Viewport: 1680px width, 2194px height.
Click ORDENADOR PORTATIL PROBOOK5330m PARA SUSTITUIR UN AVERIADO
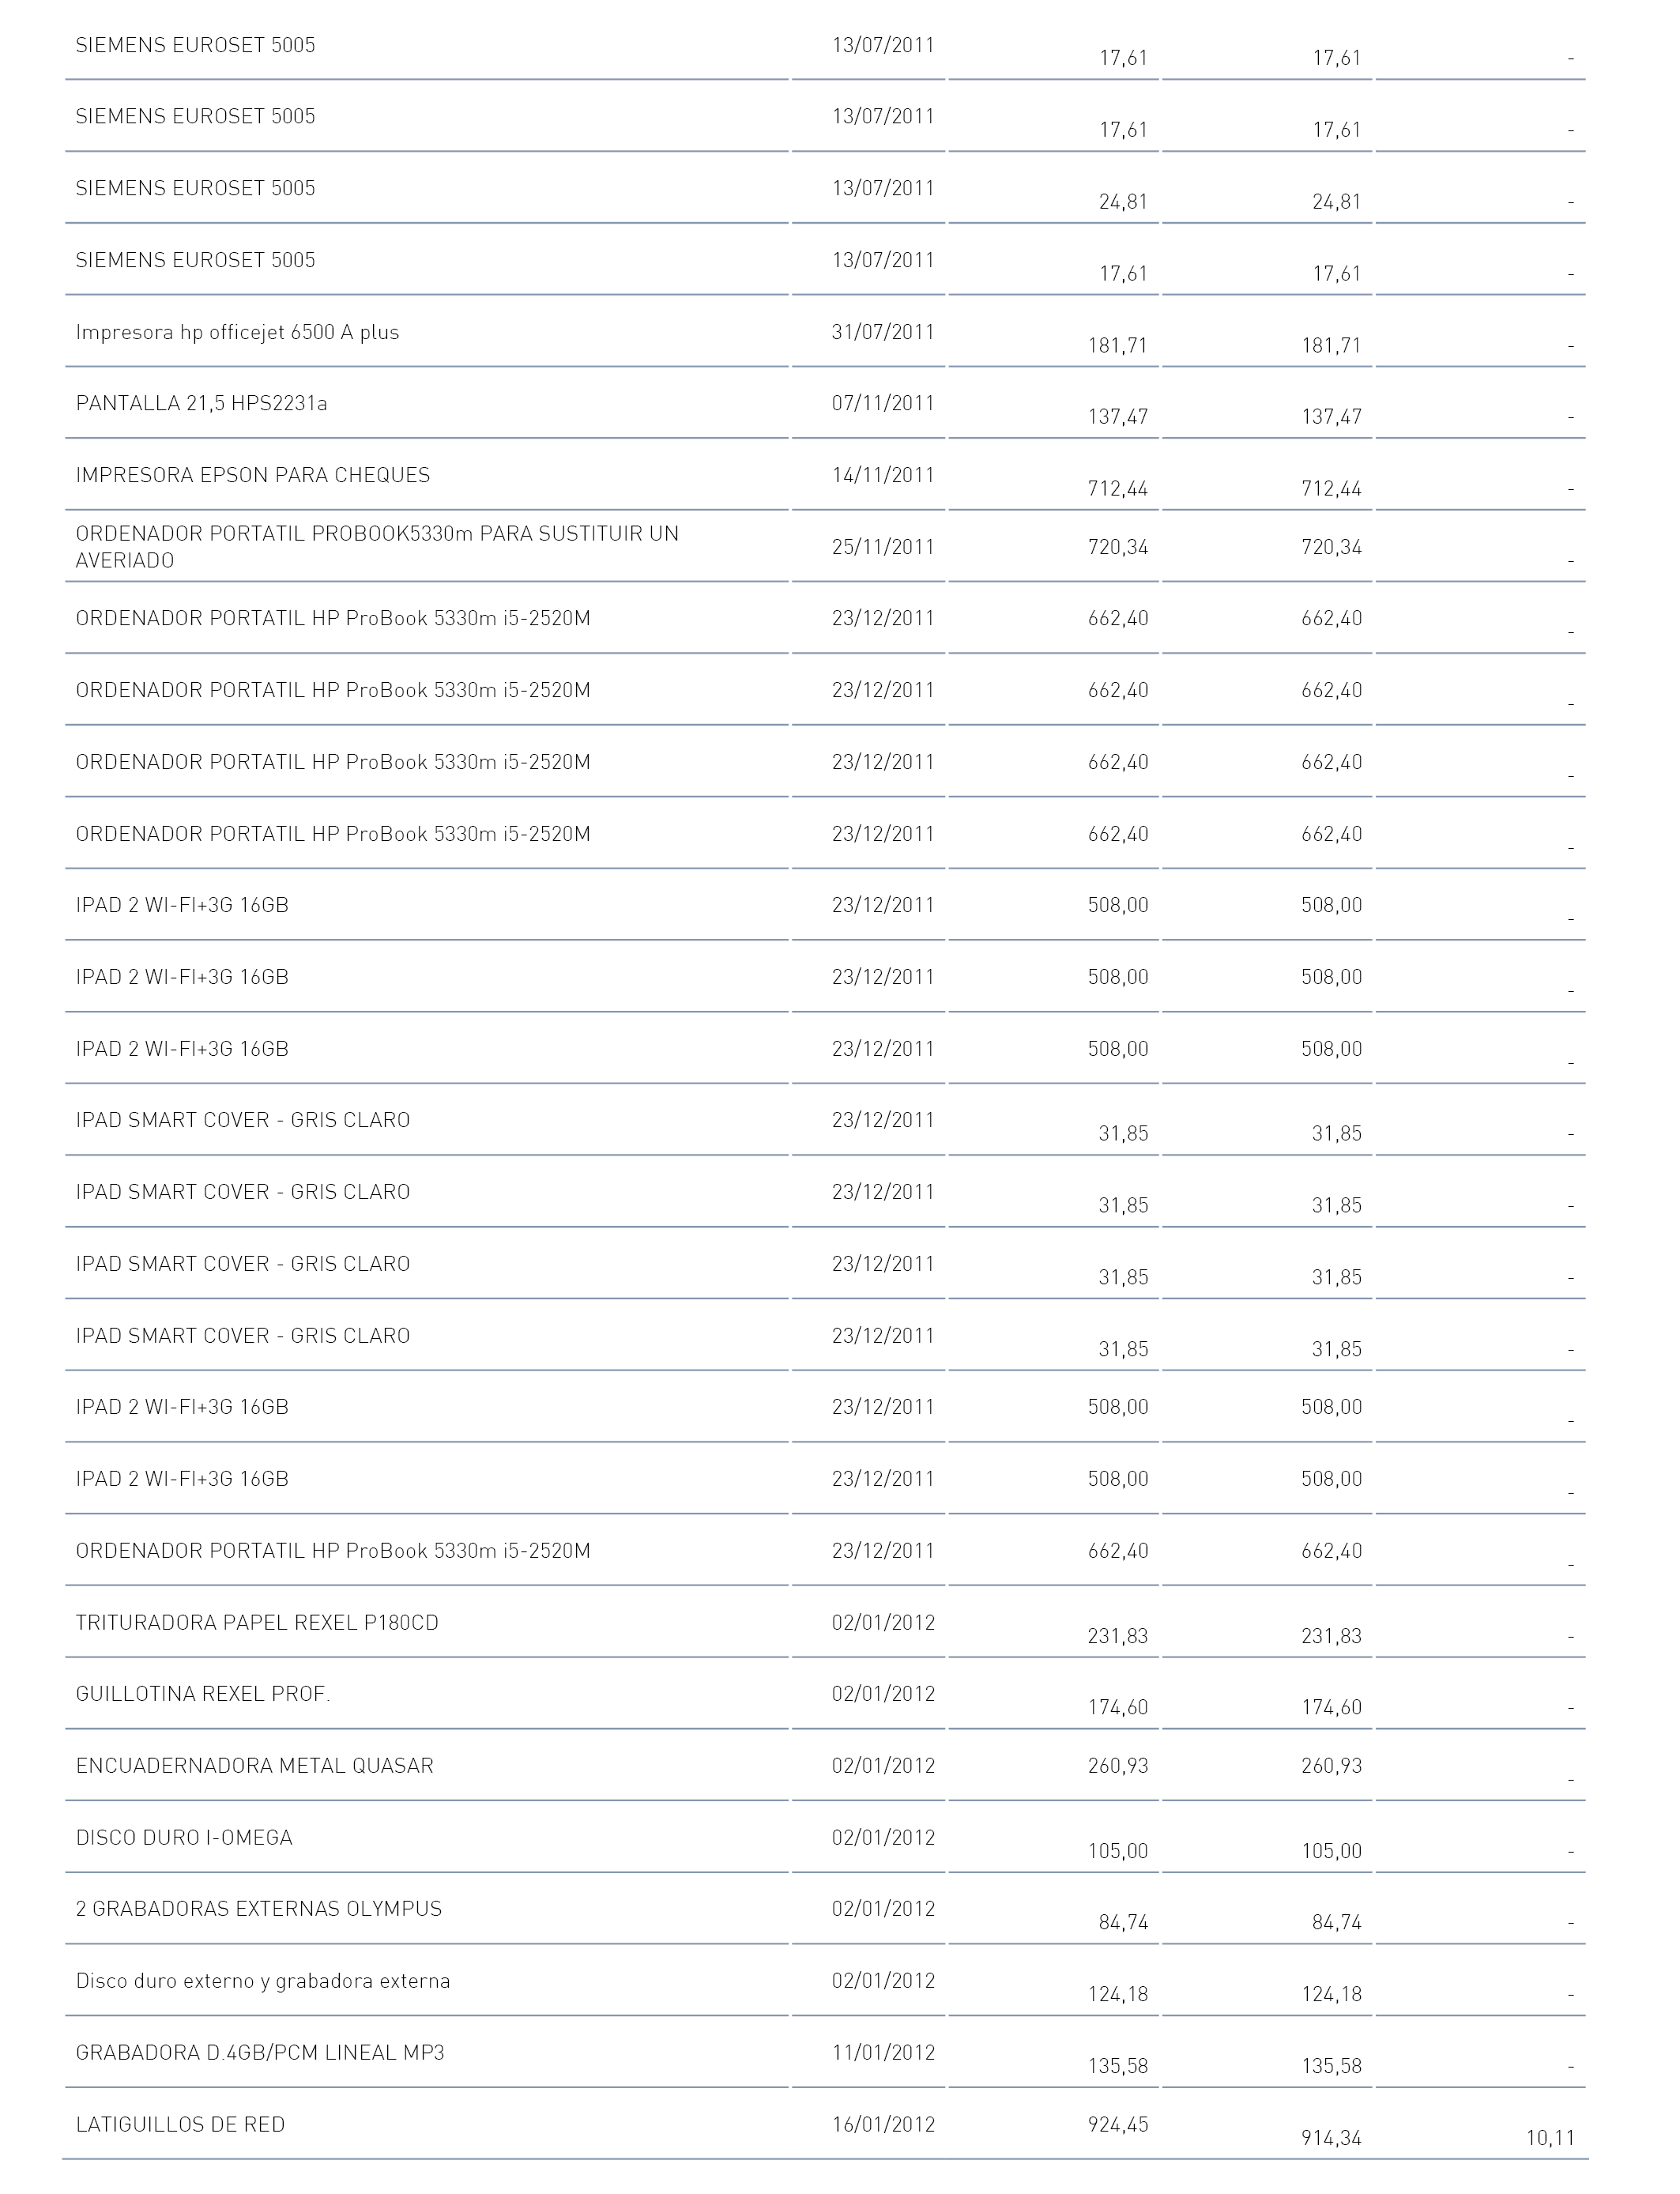coord(377,547)
